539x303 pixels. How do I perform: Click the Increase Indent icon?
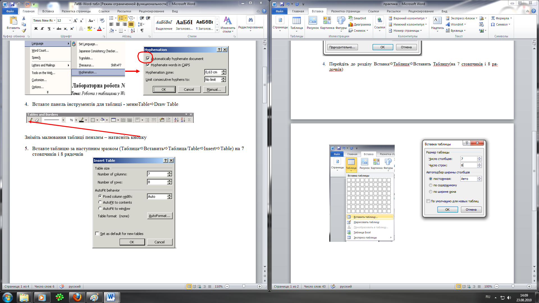148,18
